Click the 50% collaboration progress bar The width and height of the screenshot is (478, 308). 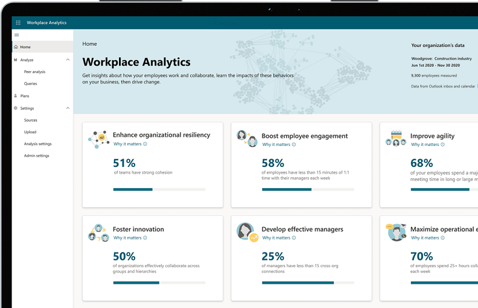point(159,283)
